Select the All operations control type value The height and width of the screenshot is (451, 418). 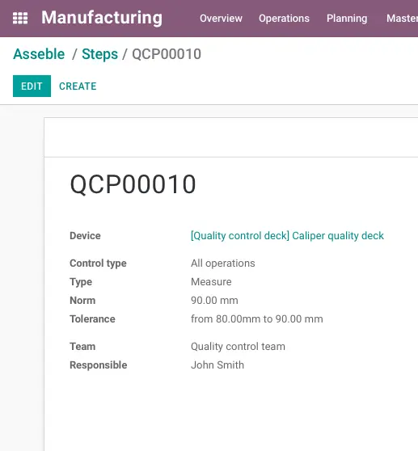coord(223,263)
